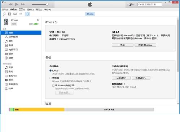The width and height of the screenshot is (180, 132).
Task: Click the volume slider knob
Action: (47, 4)
